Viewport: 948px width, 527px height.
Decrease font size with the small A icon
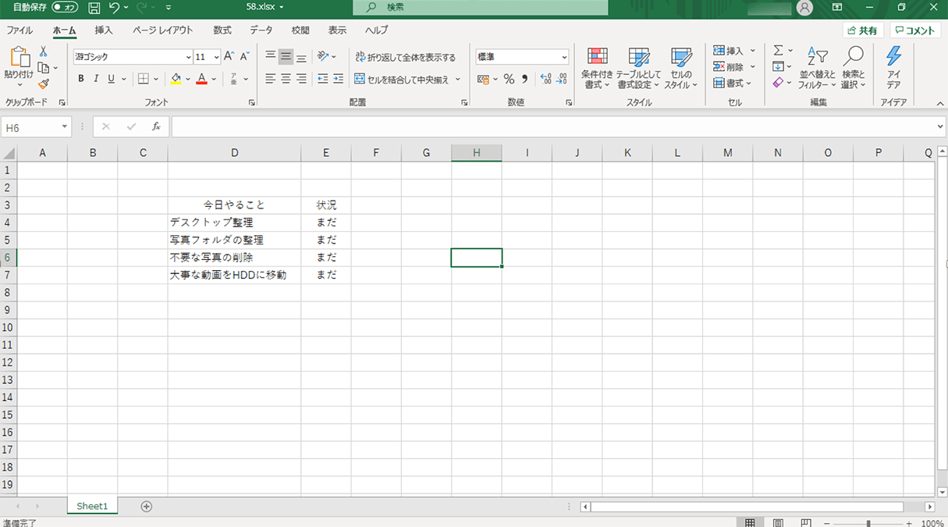244,56
